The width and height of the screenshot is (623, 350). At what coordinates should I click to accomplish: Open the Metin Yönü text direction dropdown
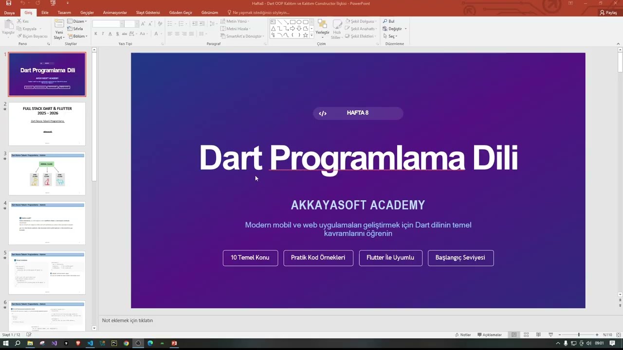click(x=235, y=21)
